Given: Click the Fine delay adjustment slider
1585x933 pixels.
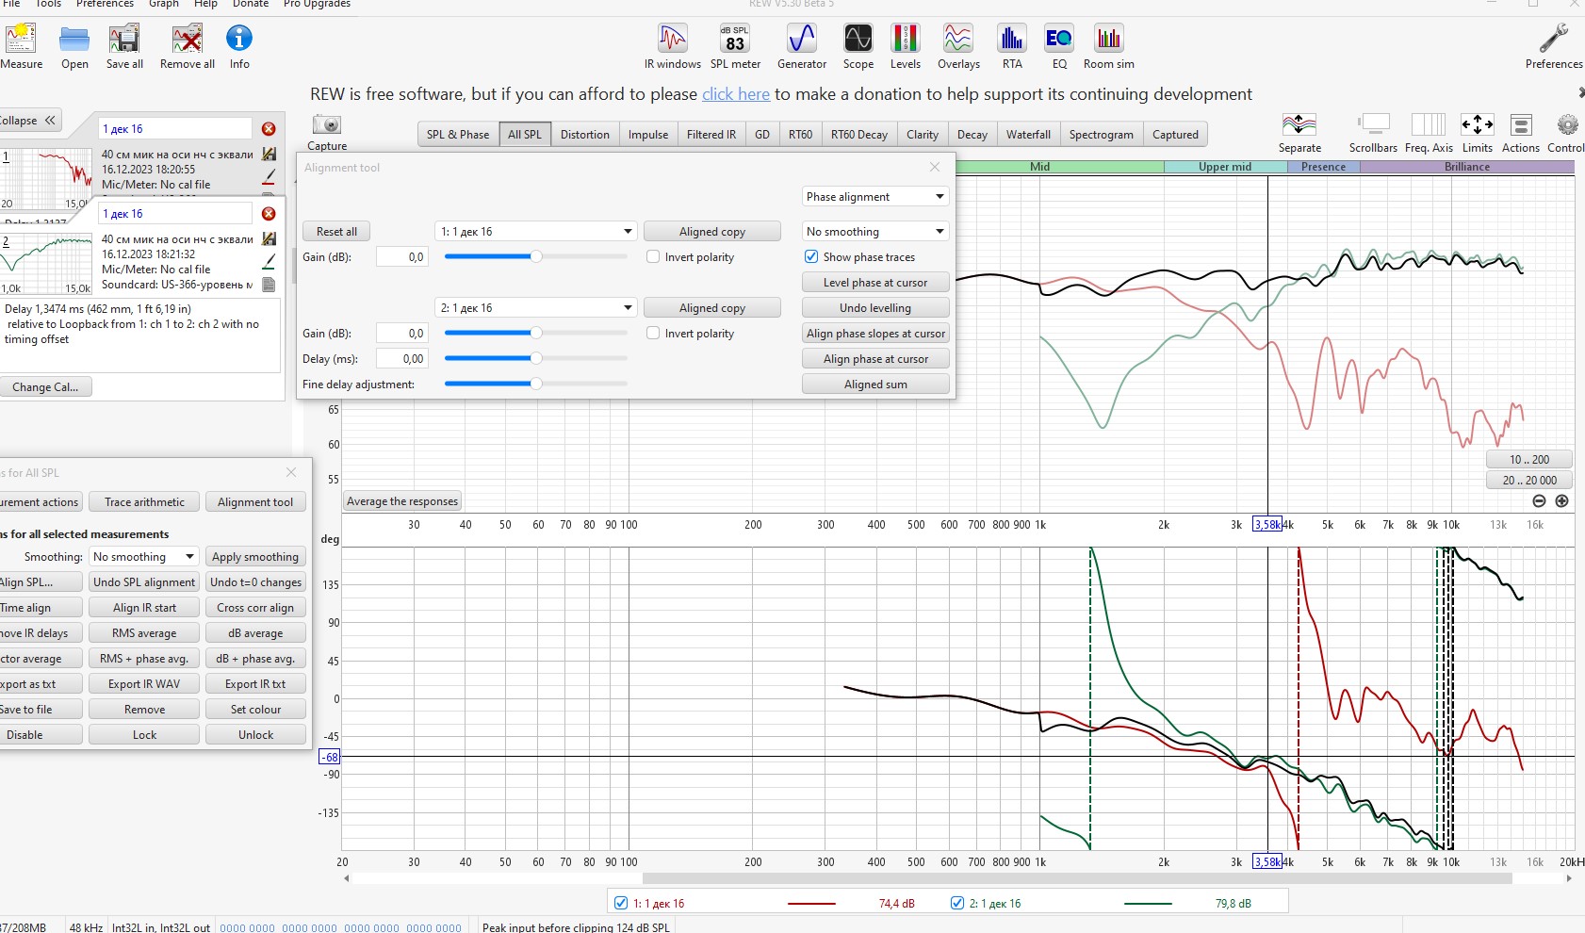Looking at the screenshot, I should click(x=535, y=384).
